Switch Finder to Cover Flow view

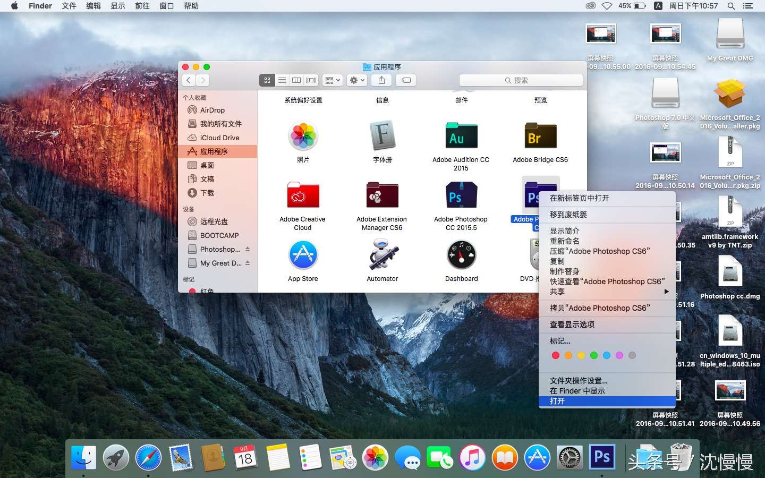(x=311, y=80)
